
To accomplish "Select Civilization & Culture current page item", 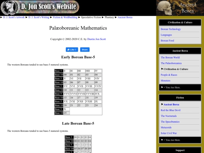I will click(x=176, y=69).
